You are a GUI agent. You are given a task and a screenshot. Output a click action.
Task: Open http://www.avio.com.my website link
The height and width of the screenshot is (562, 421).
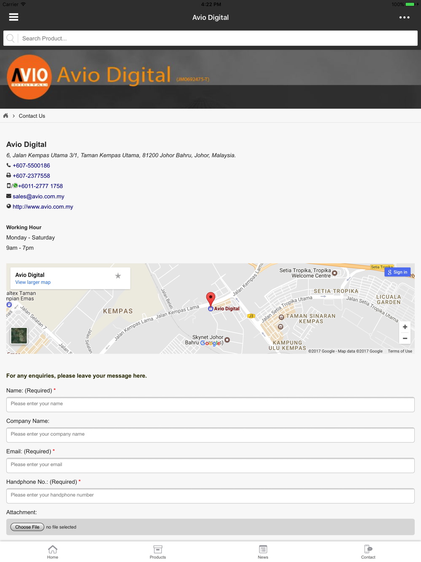(43, 206)
